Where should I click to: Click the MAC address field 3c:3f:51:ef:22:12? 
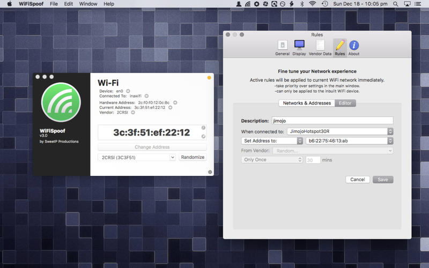point(152,132)
